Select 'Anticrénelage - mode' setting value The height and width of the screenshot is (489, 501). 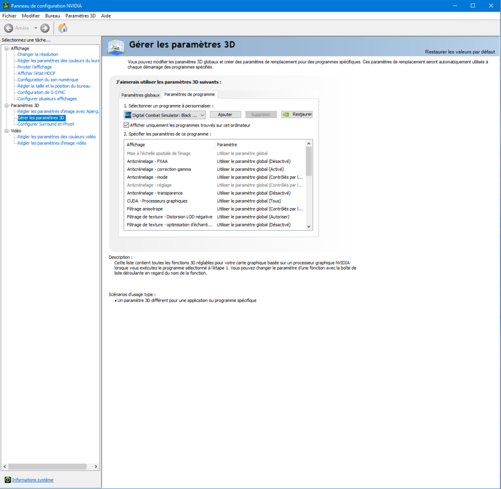pos(260,177)
